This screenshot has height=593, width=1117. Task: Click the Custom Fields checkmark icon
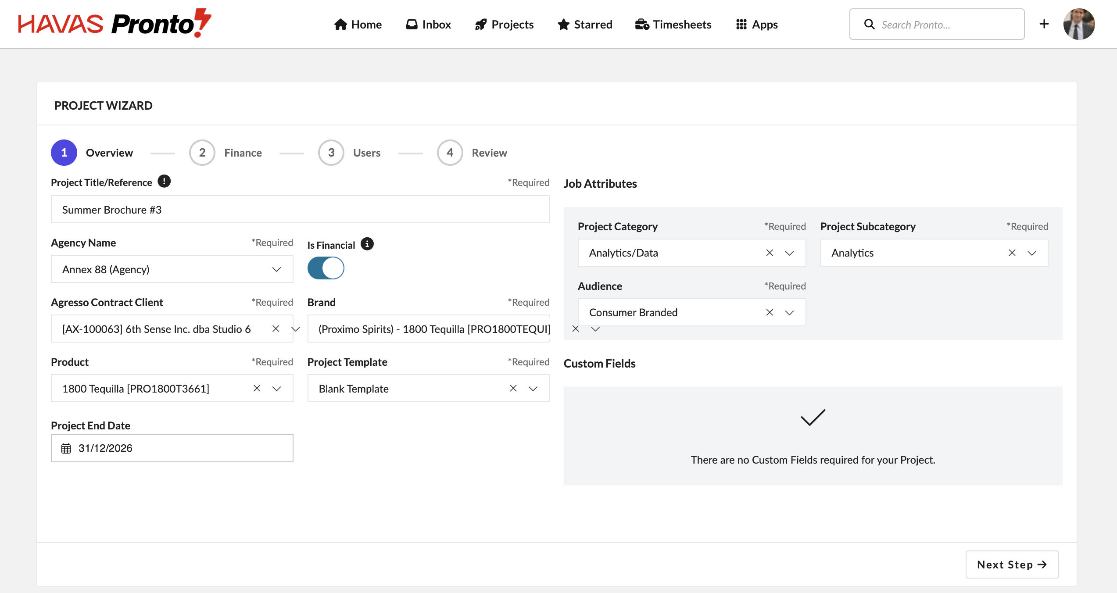point(813,417)
